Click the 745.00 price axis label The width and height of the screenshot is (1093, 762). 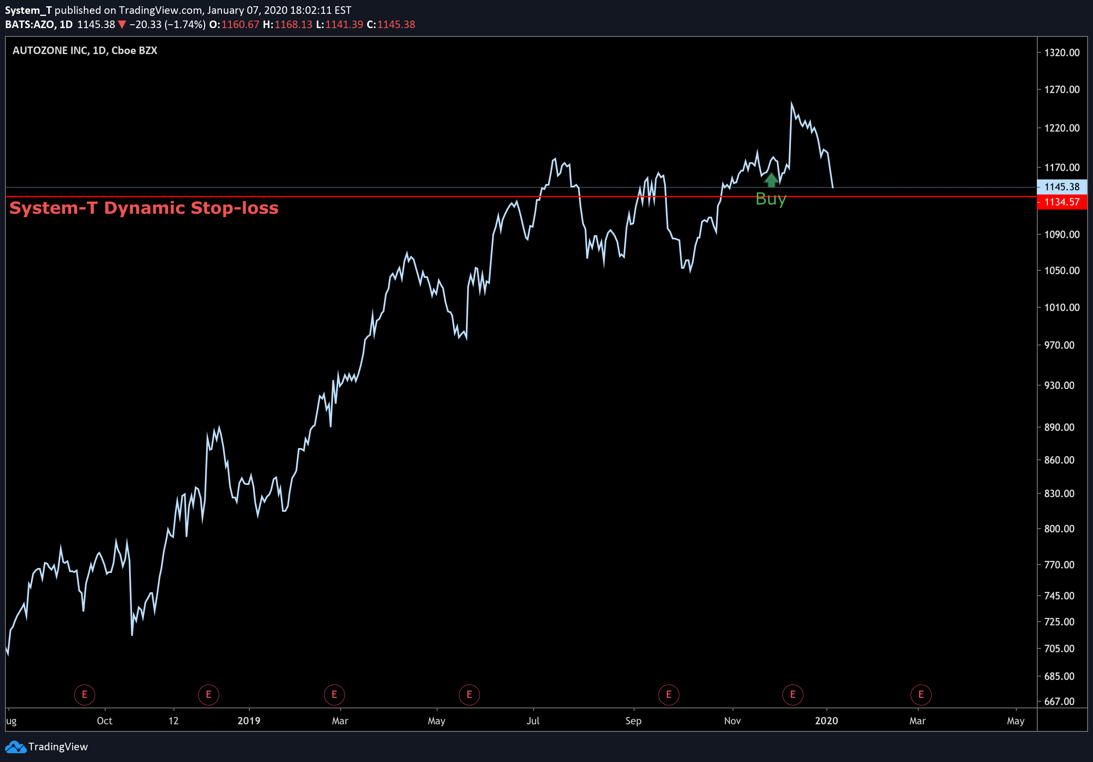(1059, 596)
